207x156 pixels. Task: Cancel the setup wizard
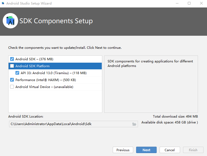pyautogui.click(x=170, y=150)
